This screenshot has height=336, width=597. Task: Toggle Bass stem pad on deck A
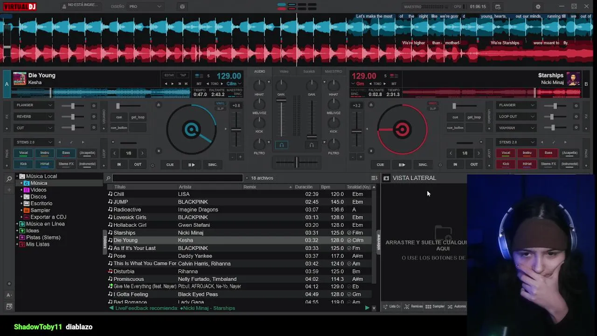coord(66,153)
